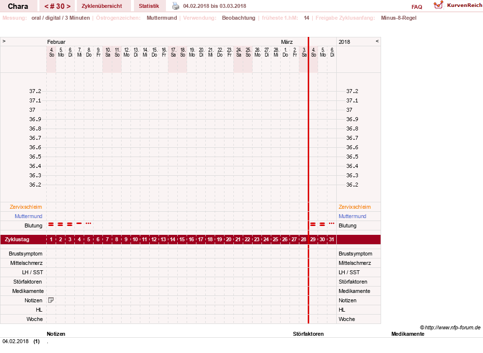The width and height of the screenshot is (483, 353).
Task: Click the right Muttermund row label
Action: click(x=353, y=216)
